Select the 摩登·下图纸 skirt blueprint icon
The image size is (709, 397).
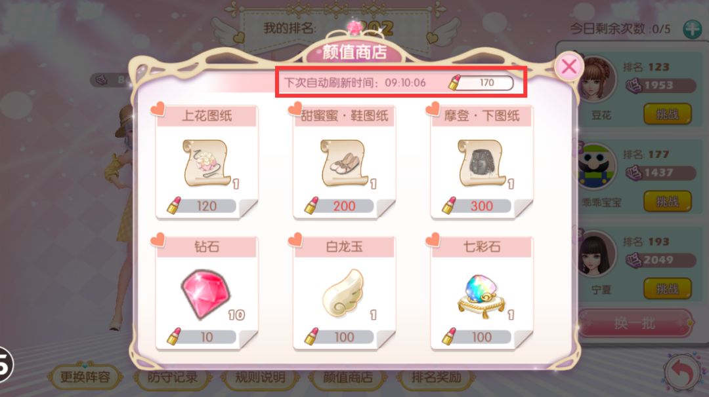coord(482,163)
